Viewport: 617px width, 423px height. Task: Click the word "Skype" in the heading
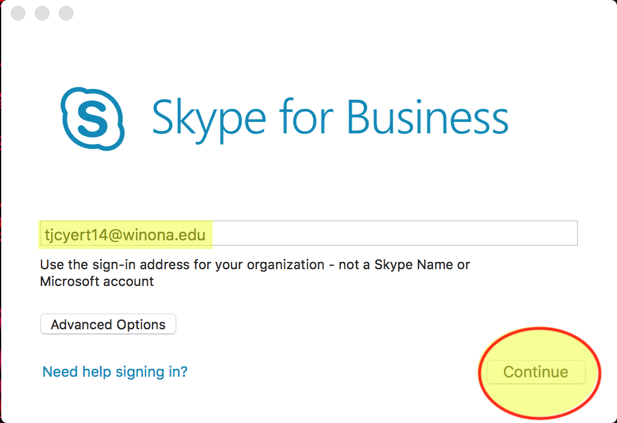209,118
